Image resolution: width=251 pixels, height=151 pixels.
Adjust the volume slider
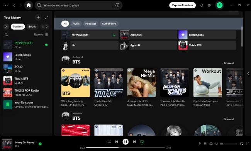(x=229, y=144)
